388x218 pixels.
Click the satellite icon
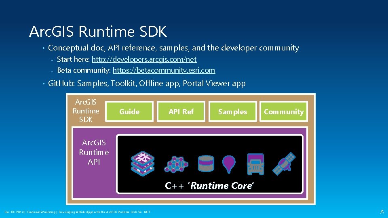point(284,163)
